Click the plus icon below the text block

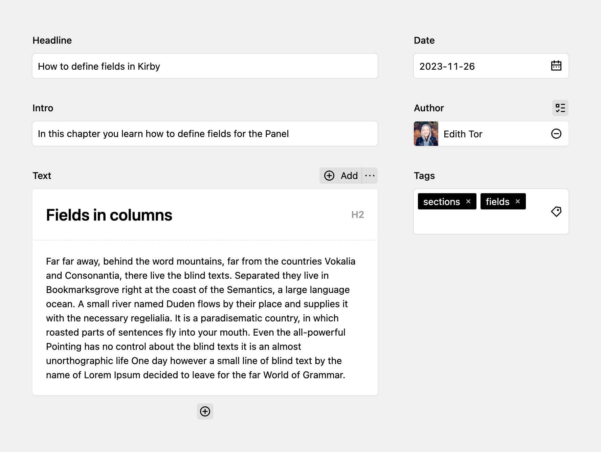pyautogui.click(x=205, y=411)
